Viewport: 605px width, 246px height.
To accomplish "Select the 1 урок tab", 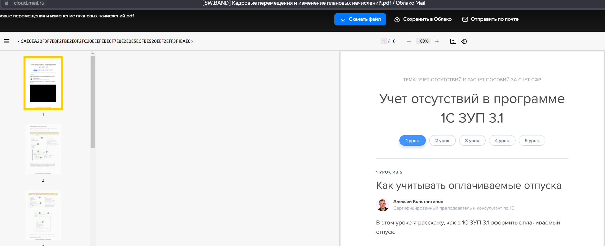I will 412,140.
